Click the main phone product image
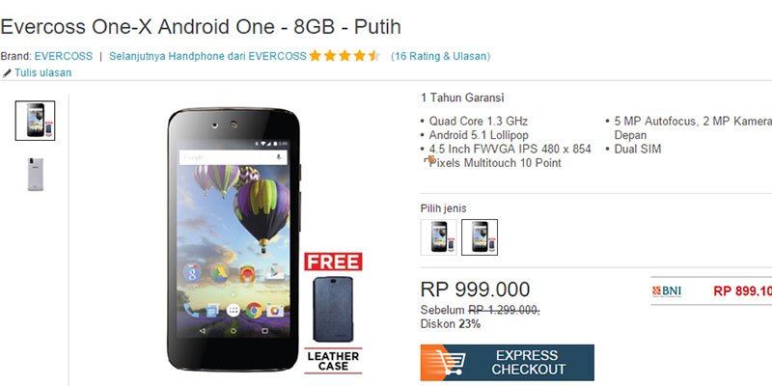772x386 pixels. [x=234, y=239]
